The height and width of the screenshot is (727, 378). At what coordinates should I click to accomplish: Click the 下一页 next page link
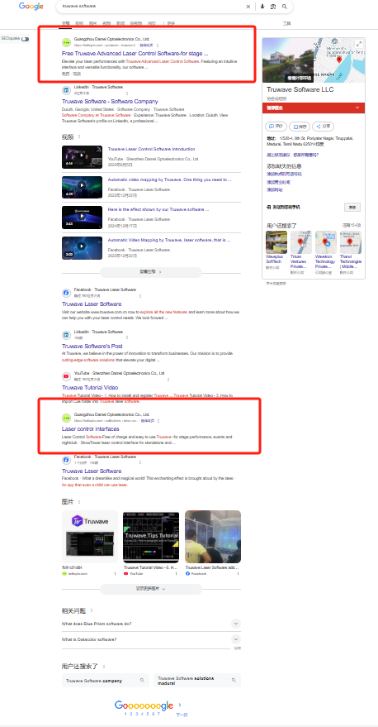[x=182, y=715]
